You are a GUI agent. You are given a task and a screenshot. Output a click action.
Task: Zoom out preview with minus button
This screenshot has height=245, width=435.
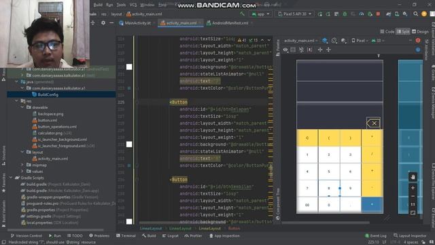click(x=413, y=197)
